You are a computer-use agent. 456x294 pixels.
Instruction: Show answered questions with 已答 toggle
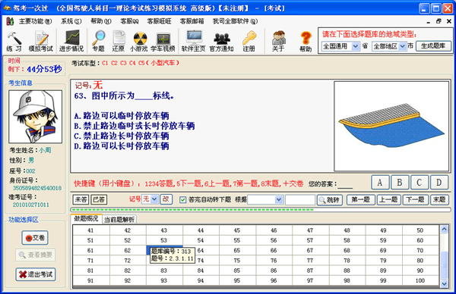coord(99,199)
